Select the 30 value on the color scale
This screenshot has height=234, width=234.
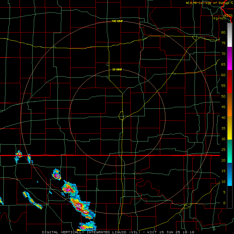pos(223,139)
